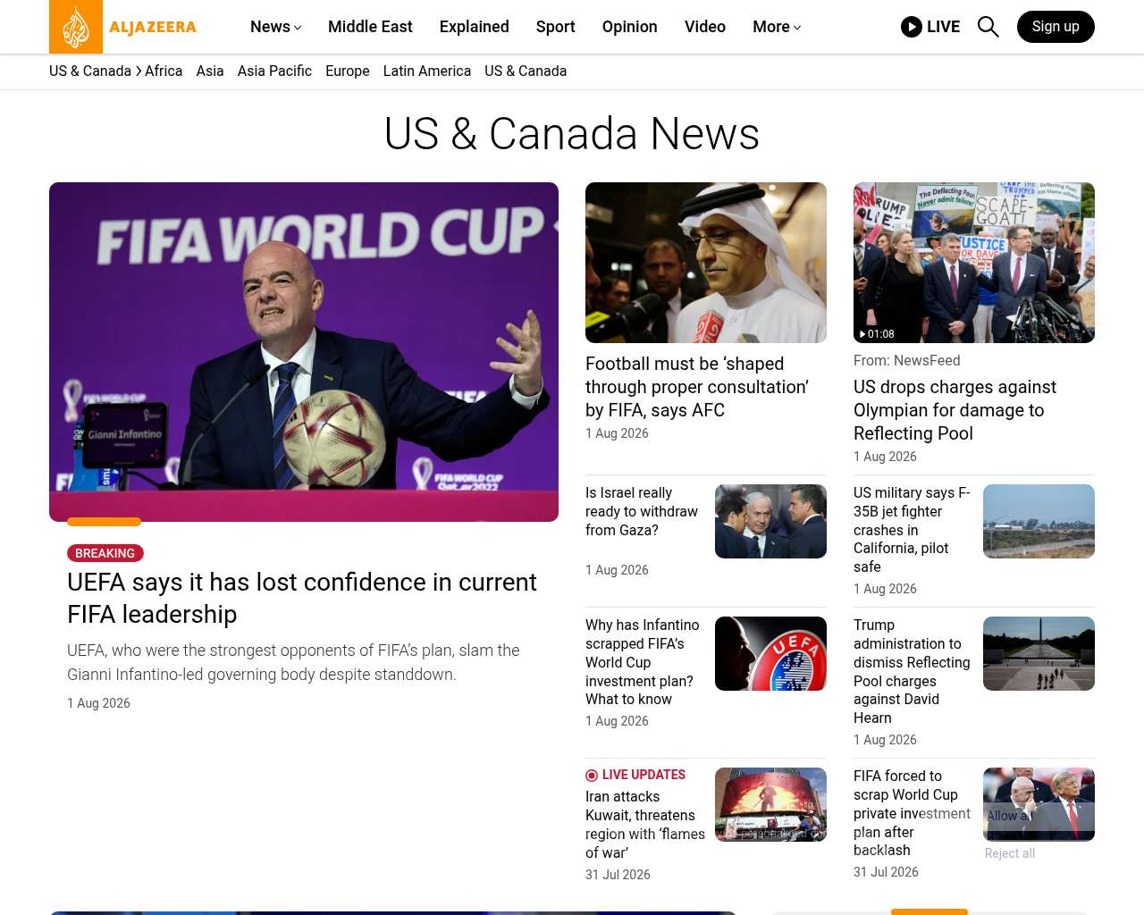The width and height of the screenshot is (1144, 915).
Task: Read 'Why has Infantino scrapped' article
Action: [x=643, y=662]
